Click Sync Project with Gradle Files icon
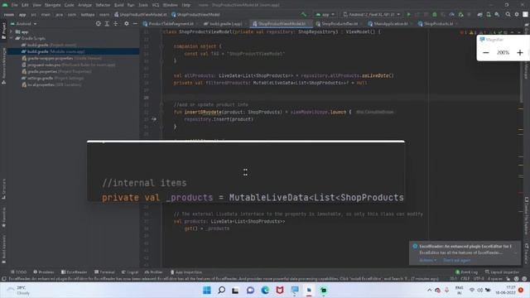 (x=480, y=15)
